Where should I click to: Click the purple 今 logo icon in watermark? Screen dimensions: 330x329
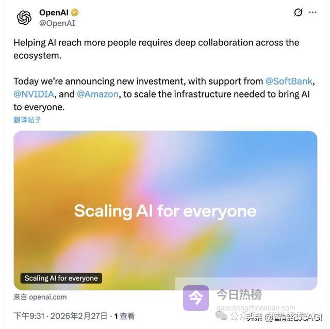[x=196, y=298]
